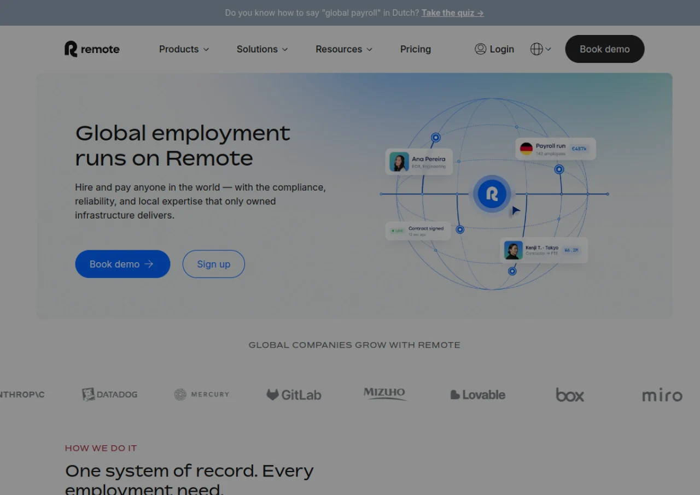
Task: Click the Lovable logo
Action: pyautogui.click(x=478, y=394)
